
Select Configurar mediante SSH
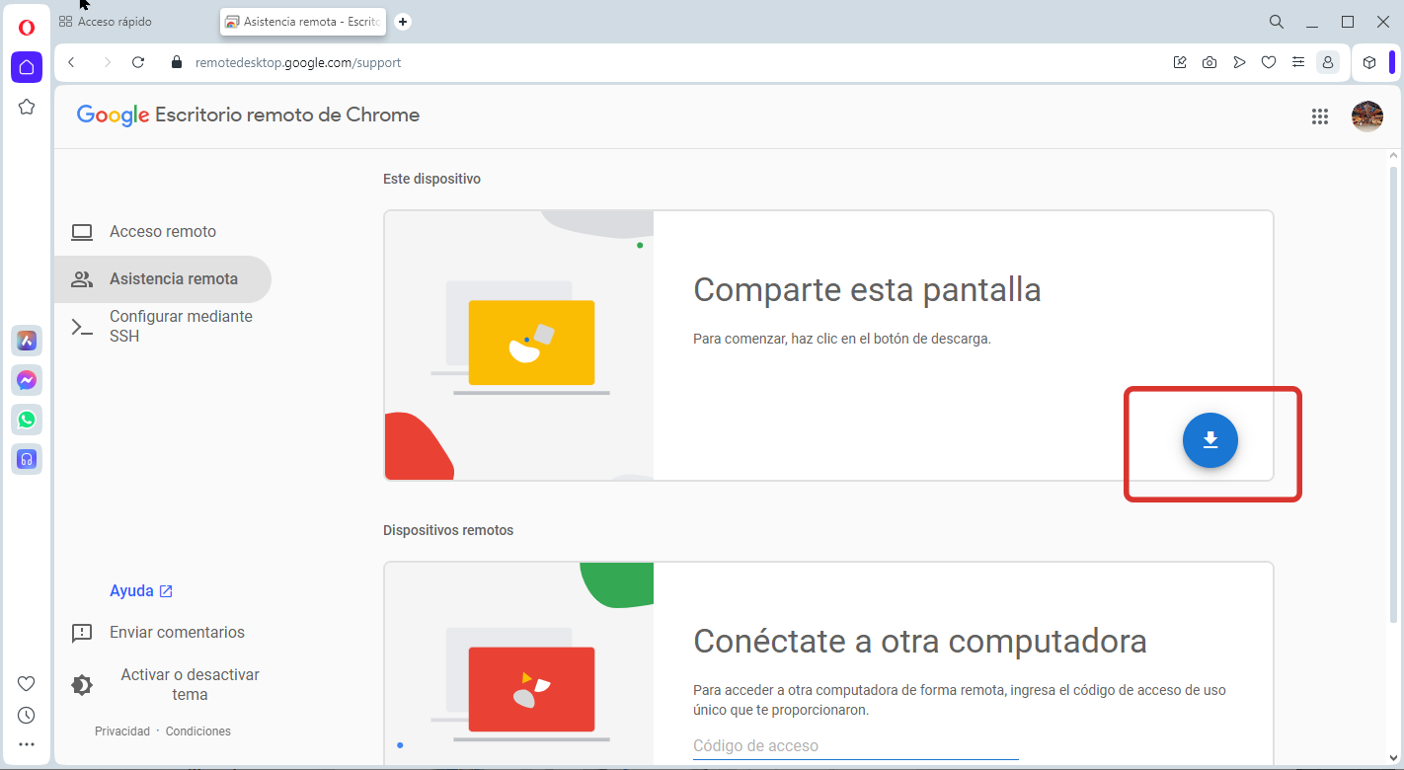coord(180,327)
